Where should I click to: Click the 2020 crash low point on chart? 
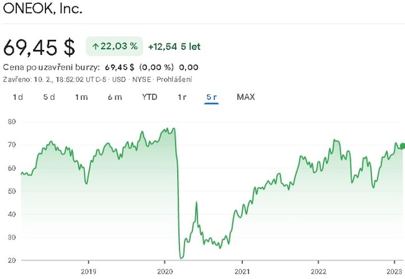click(181, 257)
